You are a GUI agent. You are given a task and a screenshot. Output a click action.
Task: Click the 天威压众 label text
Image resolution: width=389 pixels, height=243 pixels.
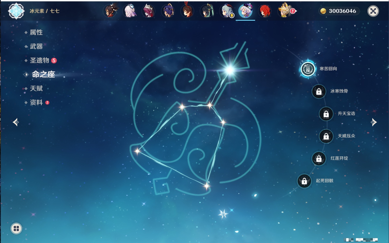(346, 136)
